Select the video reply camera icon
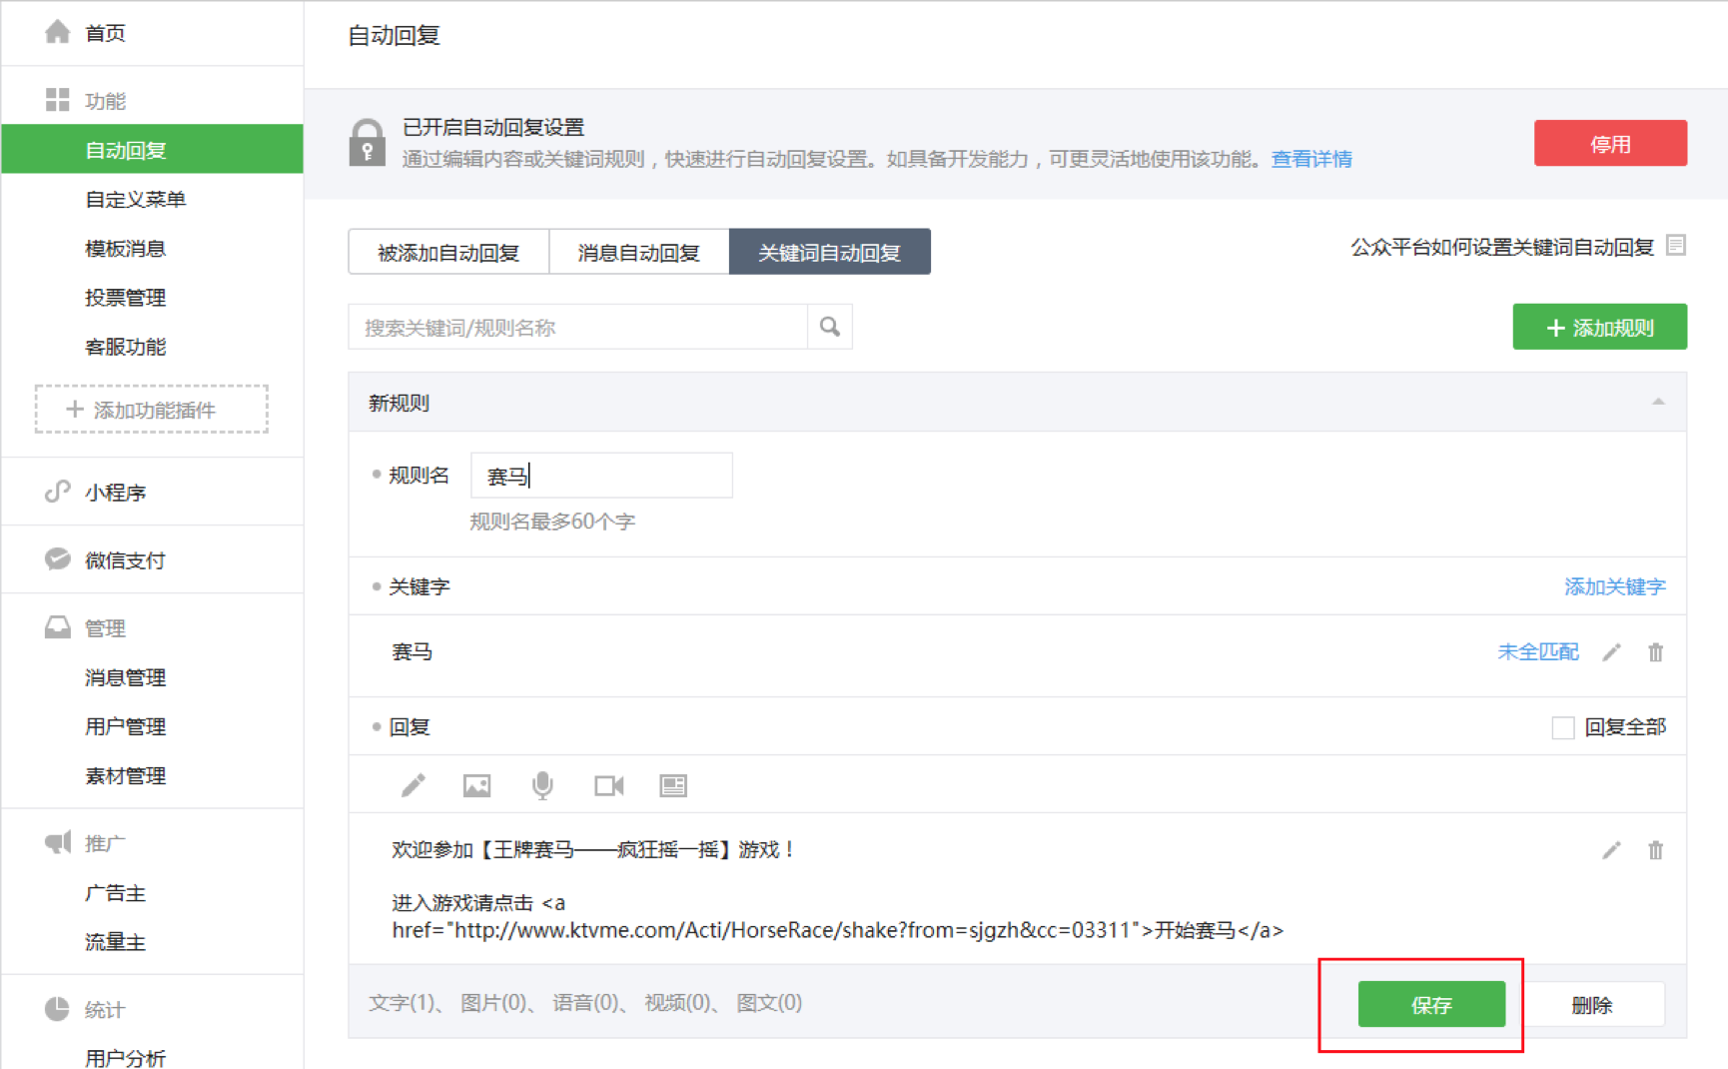The width and height of the screenshot is (1728, 1069). point(609,786)
